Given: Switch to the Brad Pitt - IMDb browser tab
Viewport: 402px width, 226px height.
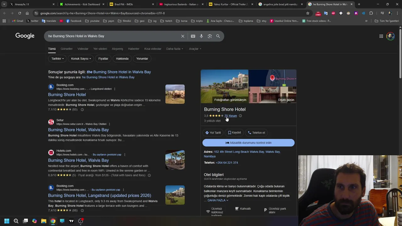Looking at the screenshot, I should pyautogui.click(x=132, y=4).
